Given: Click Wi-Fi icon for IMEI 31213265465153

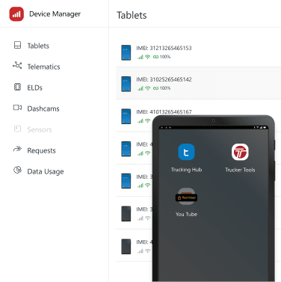Looking at the screenshot, I should click(x=148, y=57).
